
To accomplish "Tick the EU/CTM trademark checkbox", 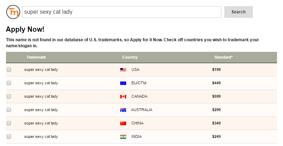I will click(x=9, y=83).
